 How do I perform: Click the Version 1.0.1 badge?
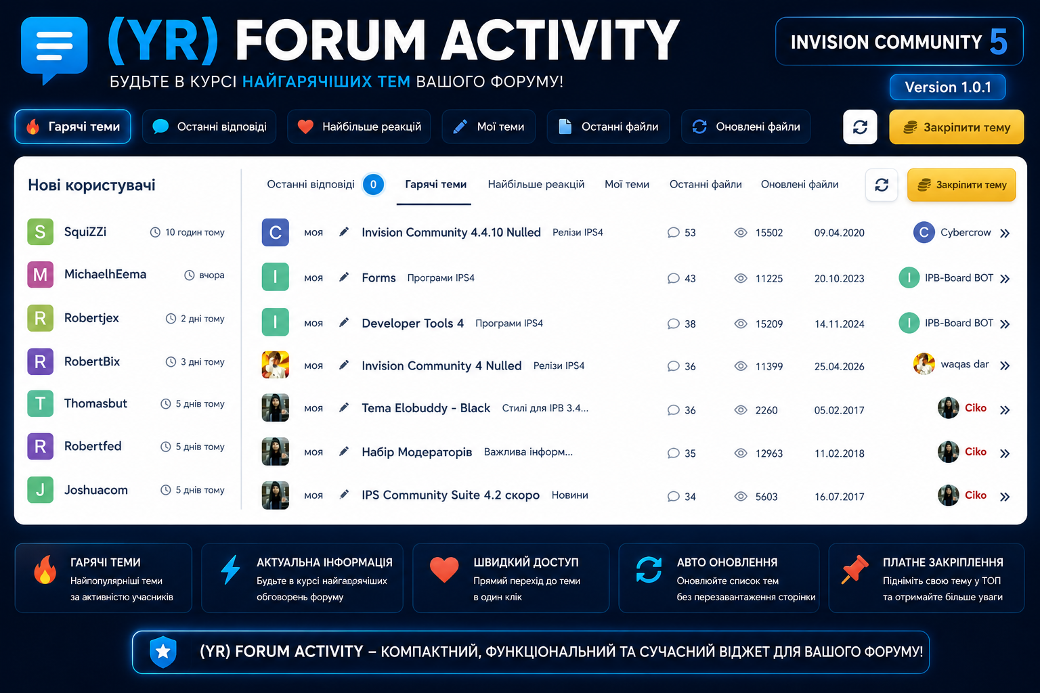tap(947, 87)
